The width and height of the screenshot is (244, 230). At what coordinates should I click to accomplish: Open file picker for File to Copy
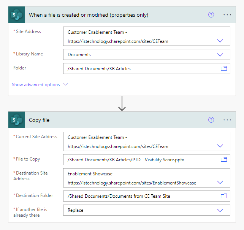pyautogui.click(x=224, y=159)
